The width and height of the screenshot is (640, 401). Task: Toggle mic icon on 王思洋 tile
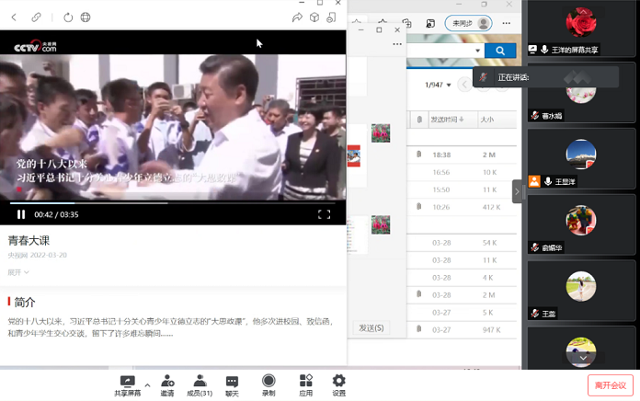click(547, 181)
